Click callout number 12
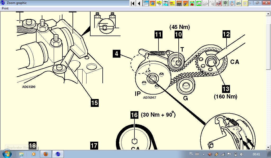Viewport: 271px width, 158px height. (227, 34)
